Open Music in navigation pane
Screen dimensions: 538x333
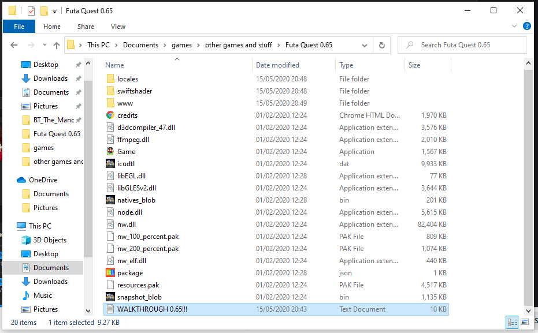(x=43, y=295)
